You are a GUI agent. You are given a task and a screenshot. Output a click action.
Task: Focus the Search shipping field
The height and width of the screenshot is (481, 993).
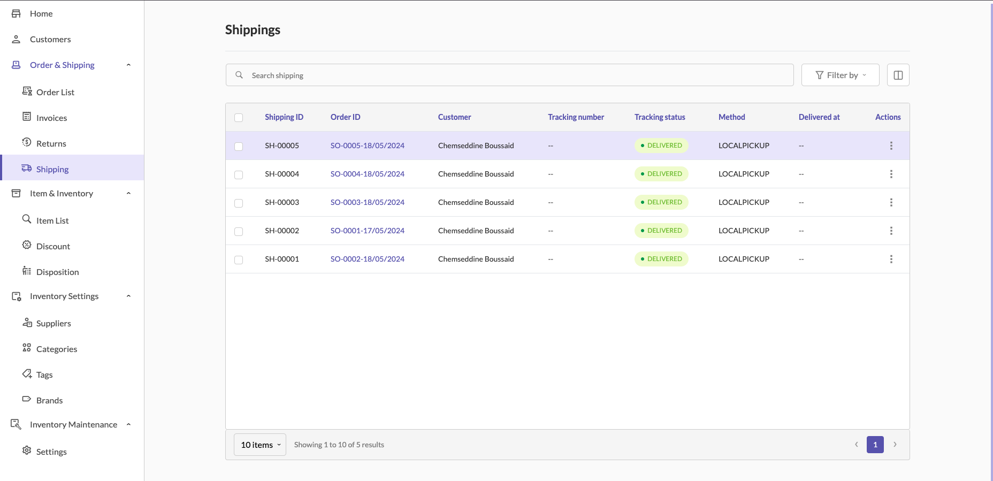point(509,75)
